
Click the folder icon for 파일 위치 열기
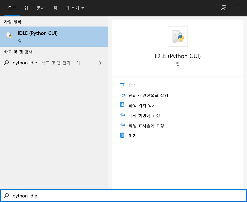click(122, 105)
